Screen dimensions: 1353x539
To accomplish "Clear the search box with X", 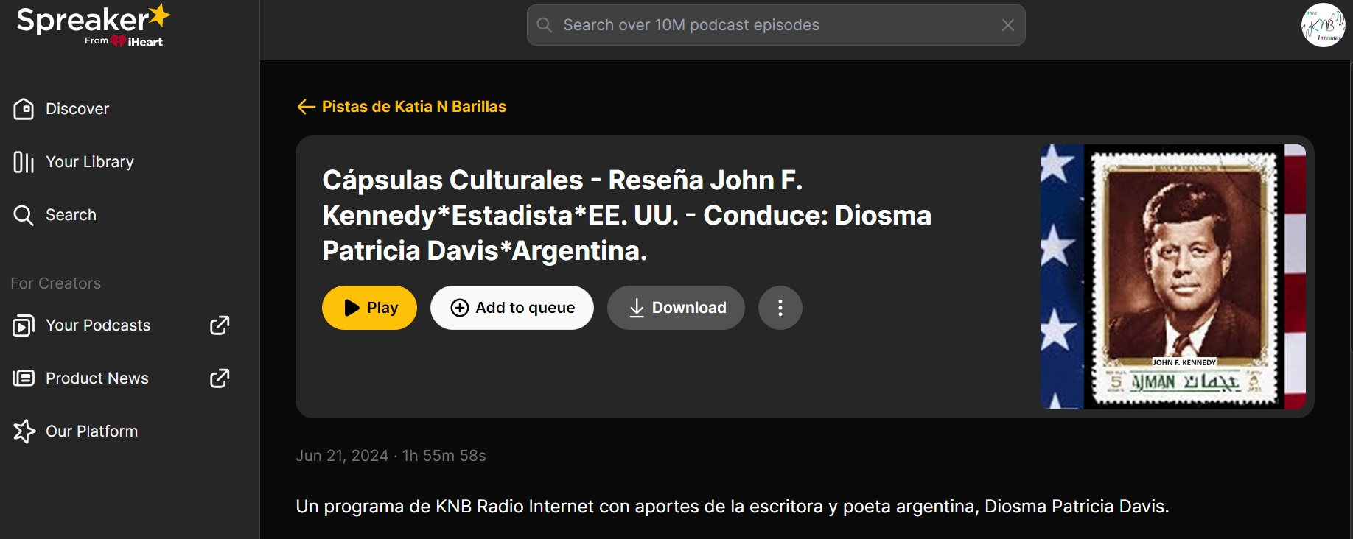I will (1008, 25).
